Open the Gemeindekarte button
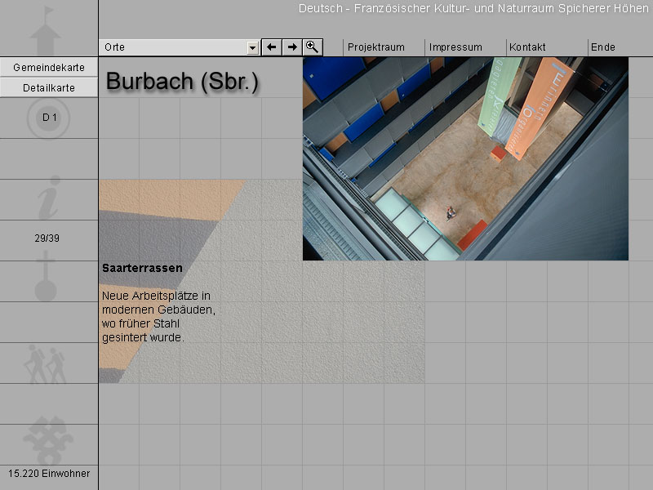Screen dimensions: 653x490 [x=49, y=68]
